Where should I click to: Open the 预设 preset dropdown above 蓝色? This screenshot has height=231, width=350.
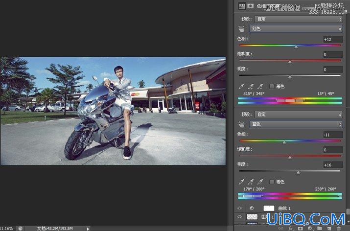click(x=299, y=115)
